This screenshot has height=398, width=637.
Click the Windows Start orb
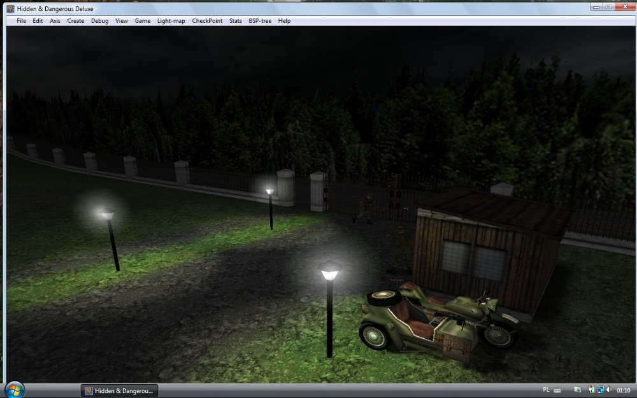click(x=15, y=390)
